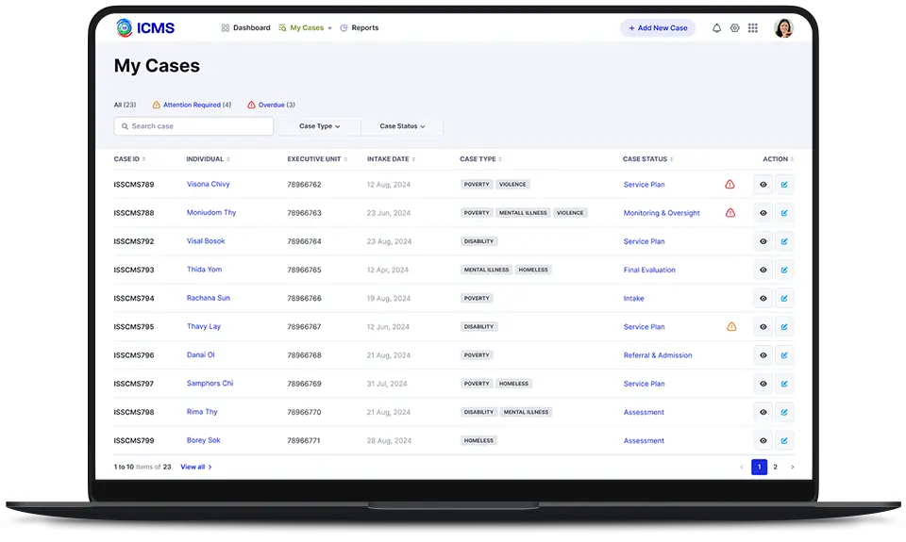Open the apps grid icon
906x542 pixels.
click(753, 28)
